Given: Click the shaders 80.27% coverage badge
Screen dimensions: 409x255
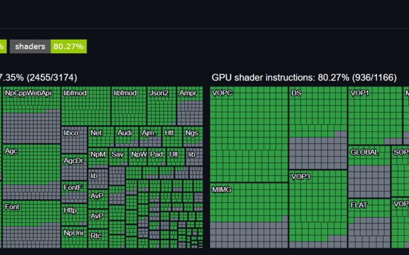Looking at the screenshot, I should [x=48, y=46].
